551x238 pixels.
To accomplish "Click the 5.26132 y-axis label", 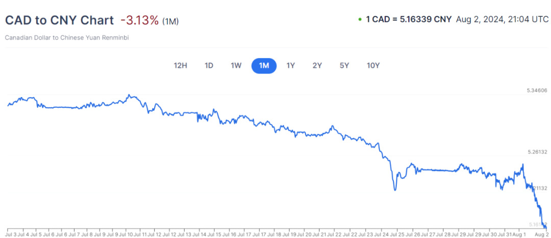I will click(x=537, y=152).
